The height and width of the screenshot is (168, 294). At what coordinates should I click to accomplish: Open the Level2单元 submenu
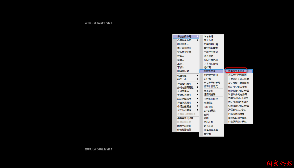(210, 111)
